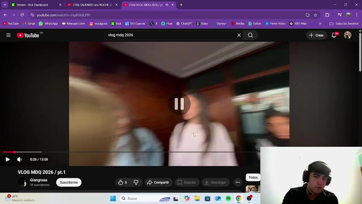The height and width of the screenshot is (204, 362).
Task: Open the Crear create menu
Action: (x=316, y=35)
